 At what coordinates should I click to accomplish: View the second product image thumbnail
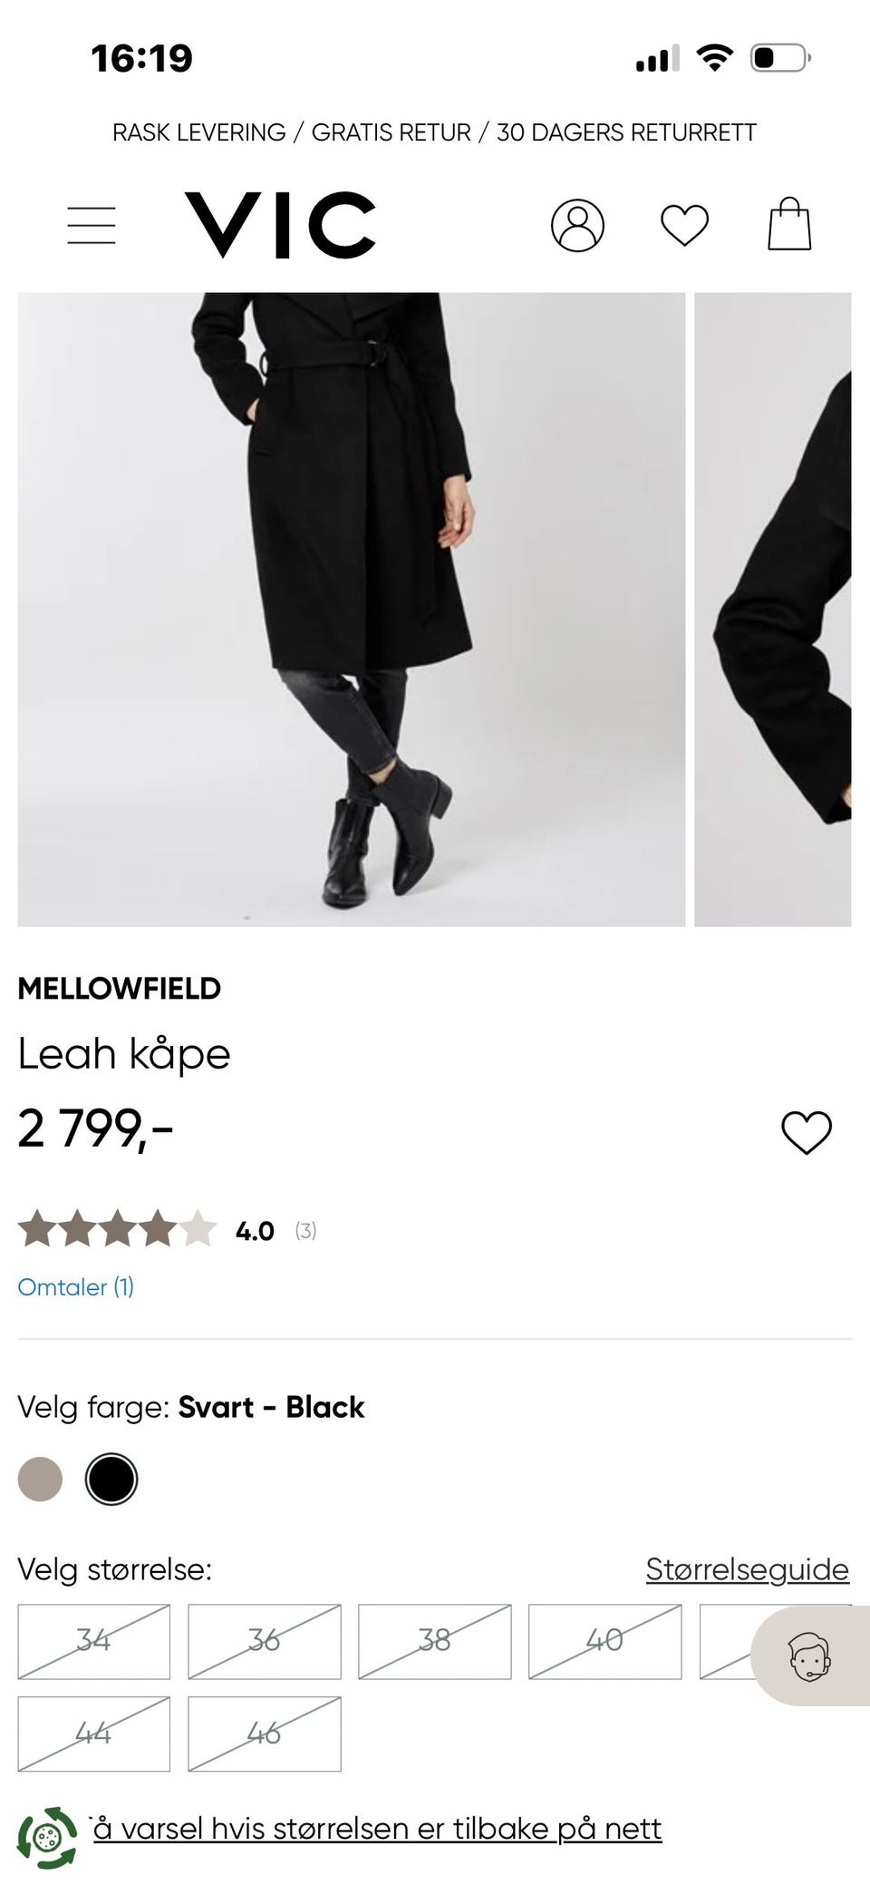point(773,610)
